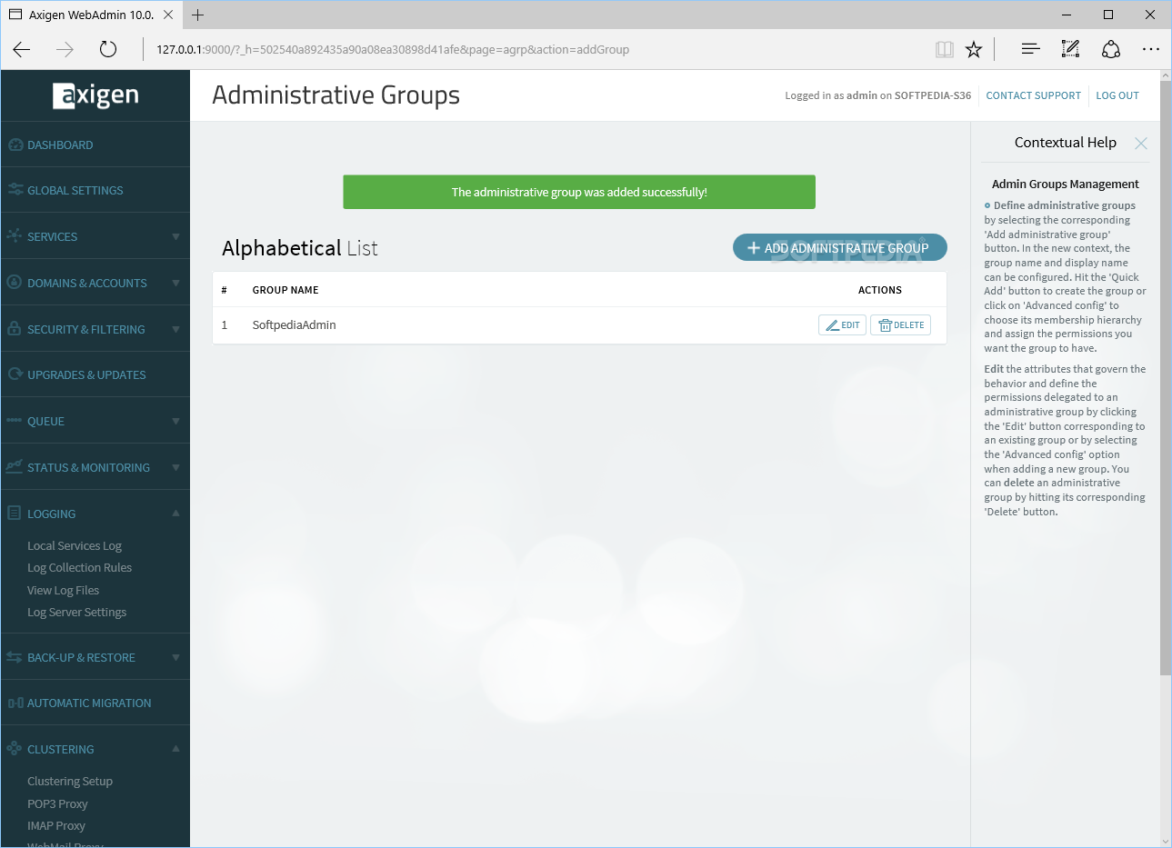Collapse the Clustering section arrow
Screen dimensions: 1172x848
175,749
